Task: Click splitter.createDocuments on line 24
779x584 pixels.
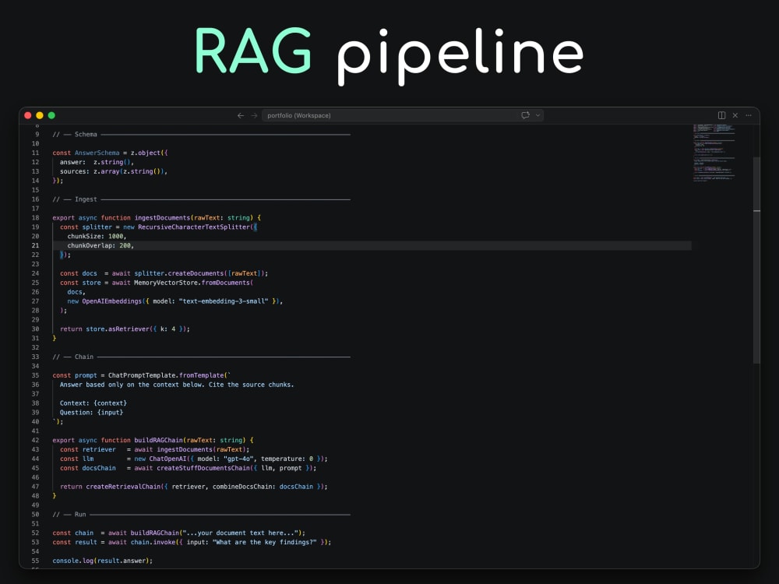Action: [179, 273]
